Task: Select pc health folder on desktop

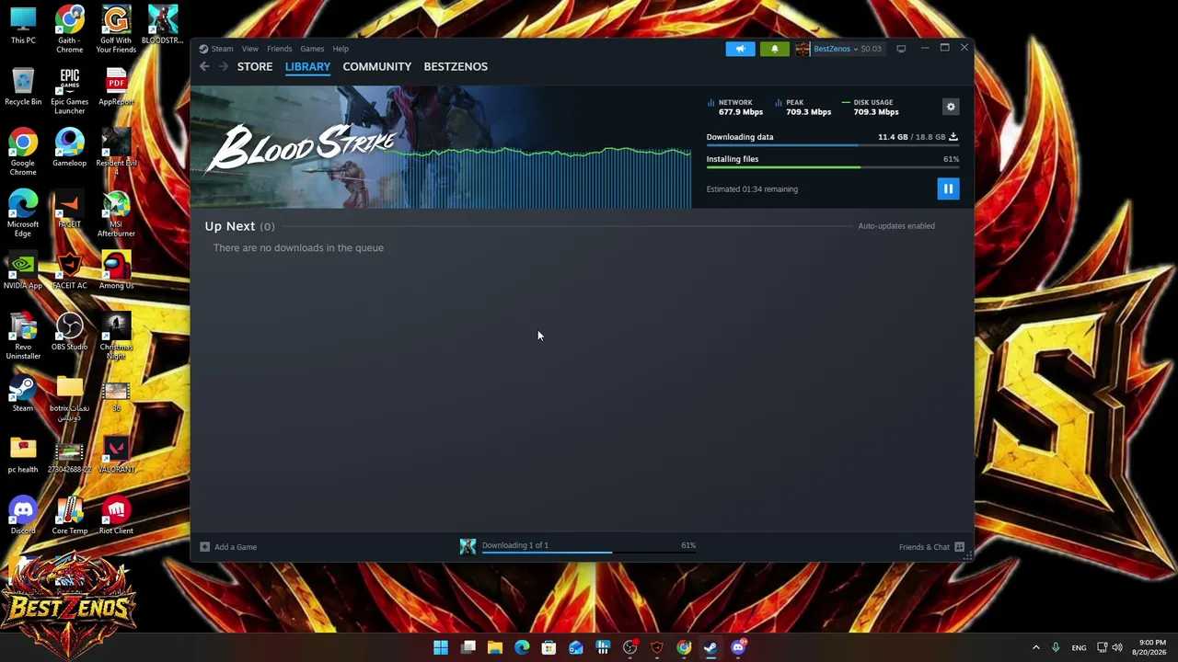Action: point(23,454)
